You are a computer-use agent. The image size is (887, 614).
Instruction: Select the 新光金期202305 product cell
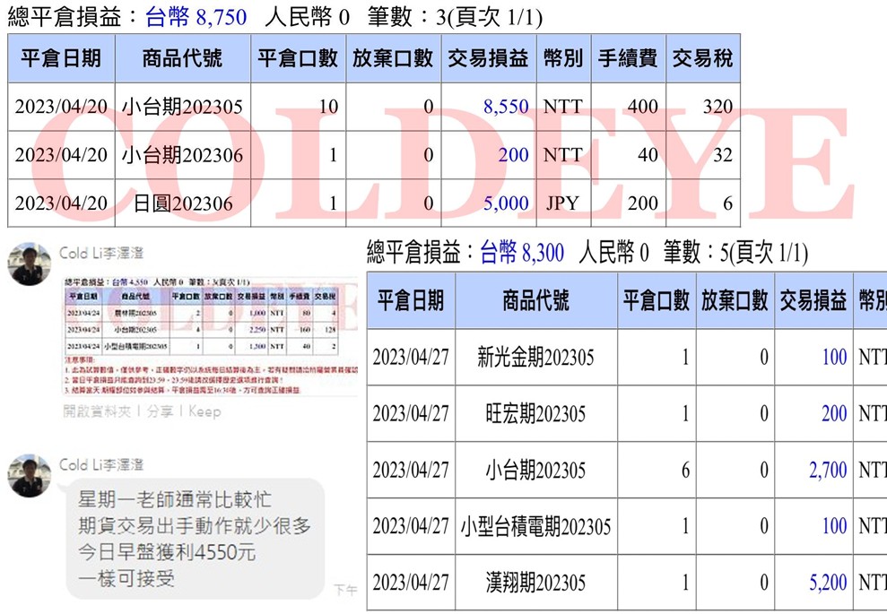pyautogui.click(x=535, y=358)
